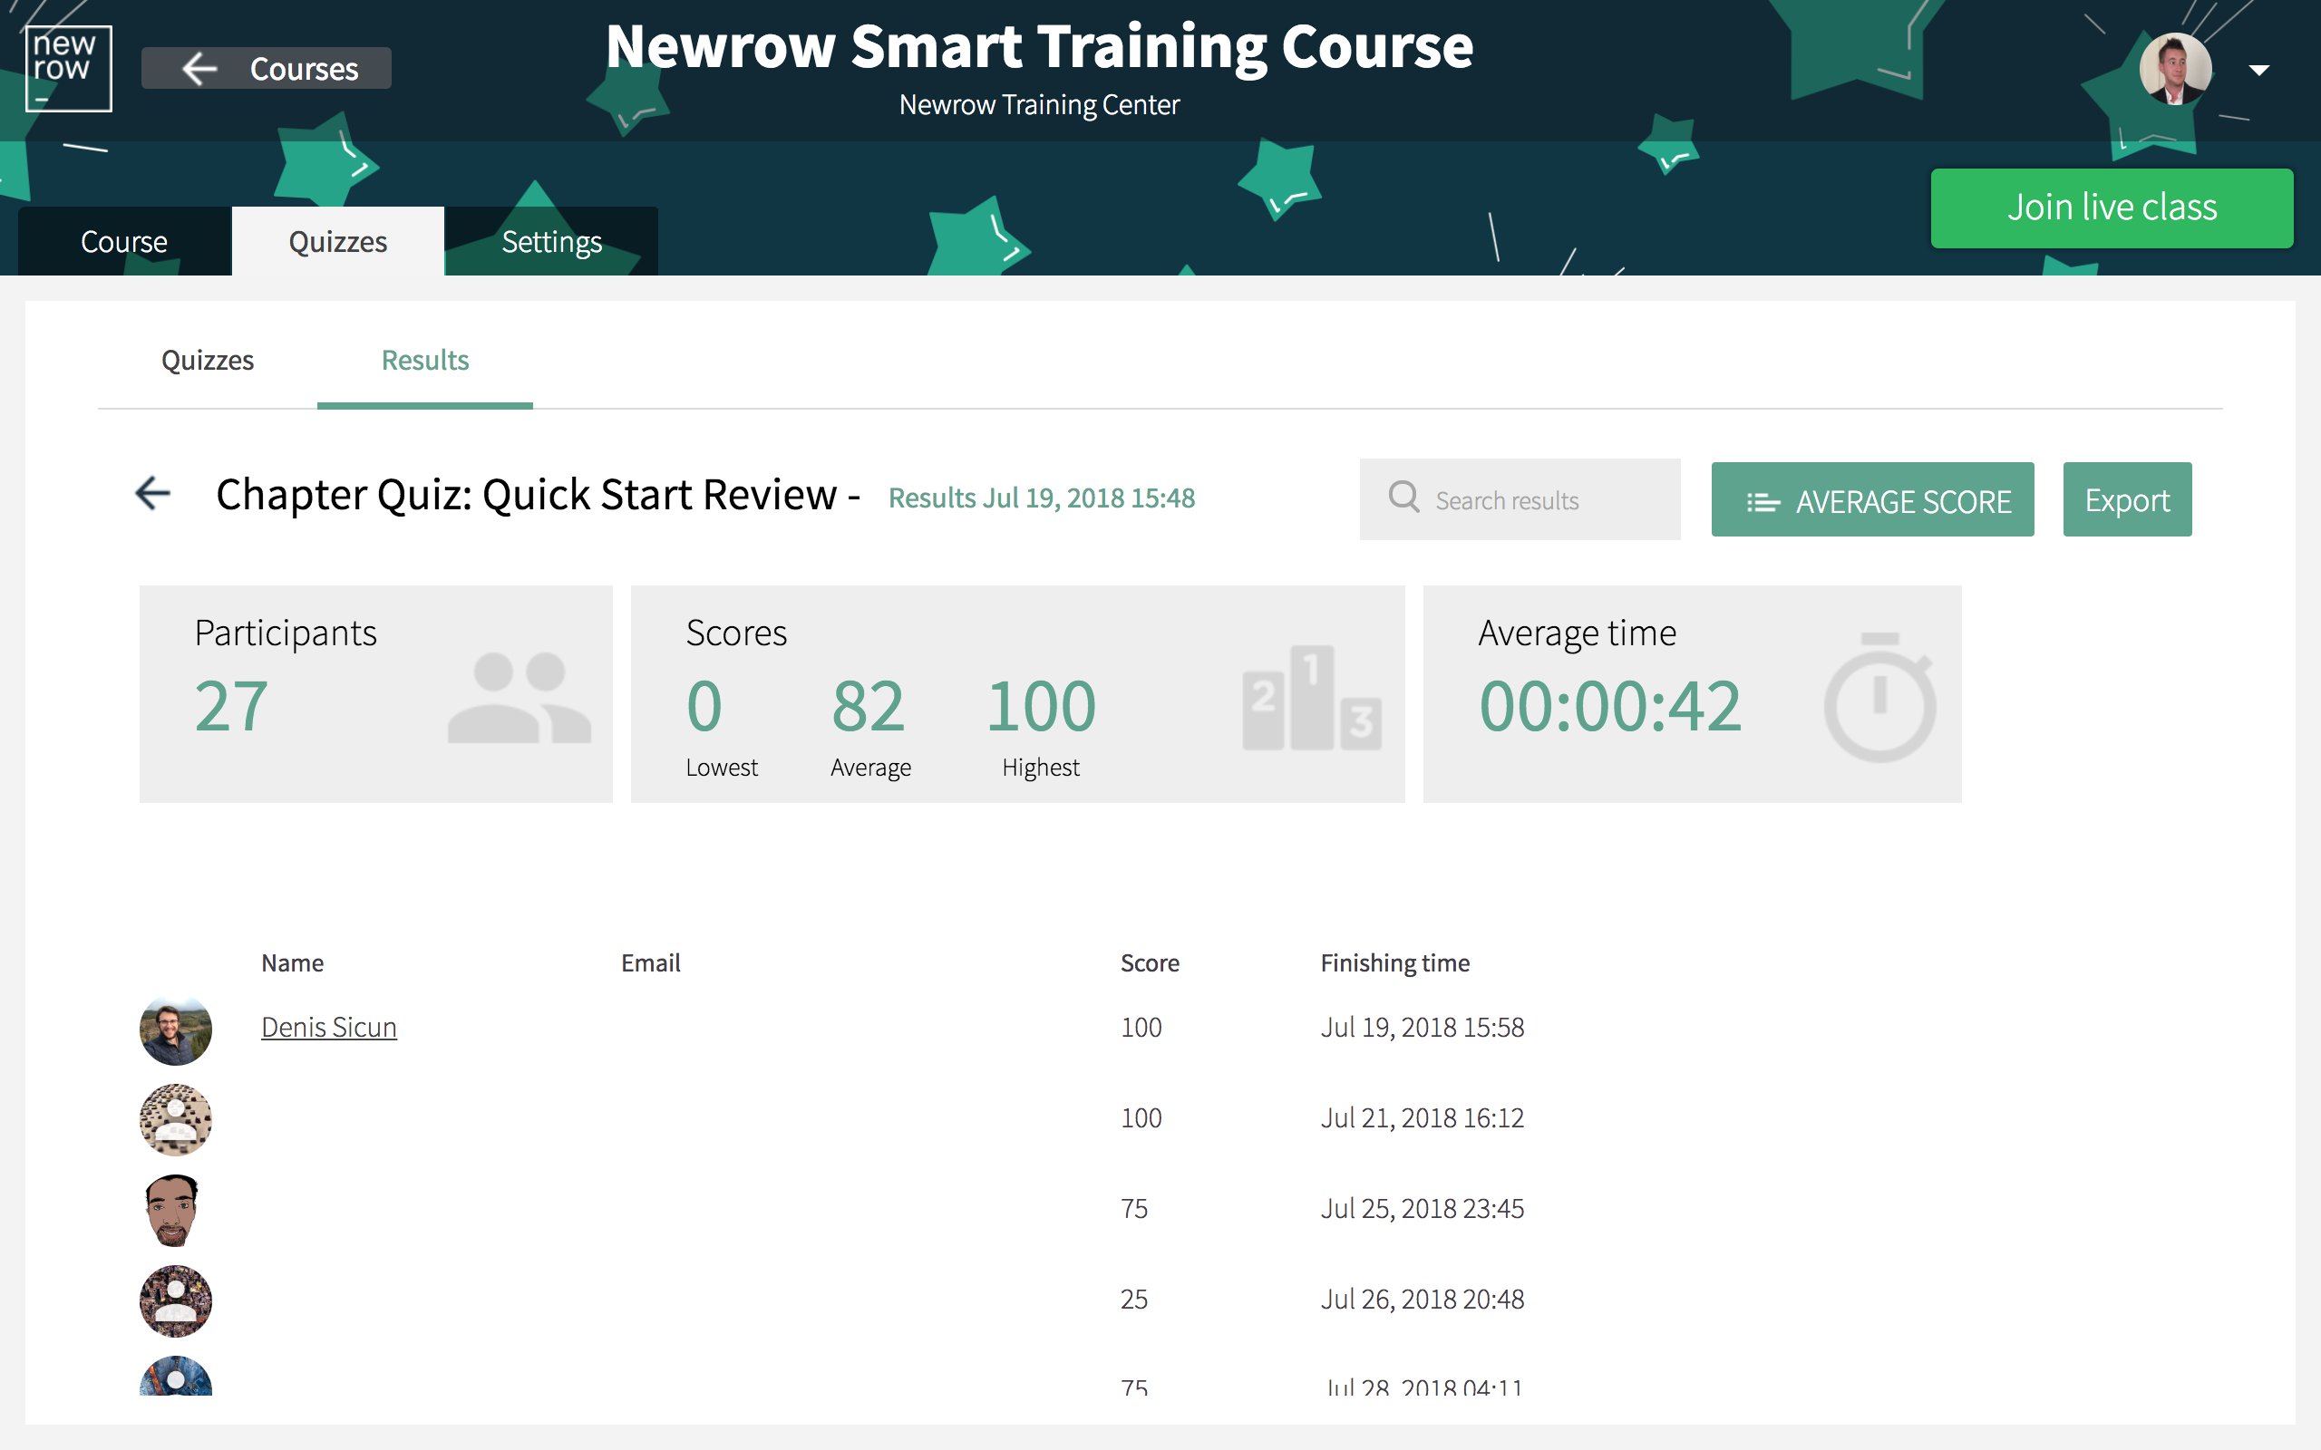Click the participants people icon
The image size is (2321, 1450).
click(x=519, y=697)
